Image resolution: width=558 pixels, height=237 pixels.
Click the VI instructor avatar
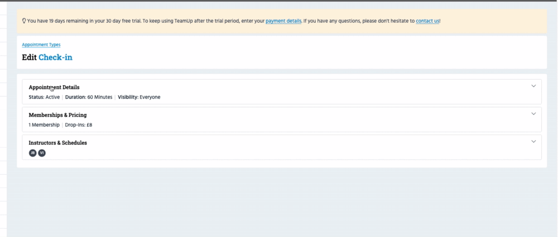pos(42,153)
